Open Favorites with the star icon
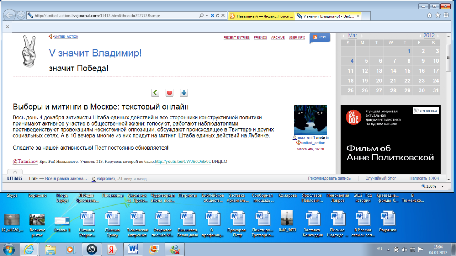 (x=437, y=15)
